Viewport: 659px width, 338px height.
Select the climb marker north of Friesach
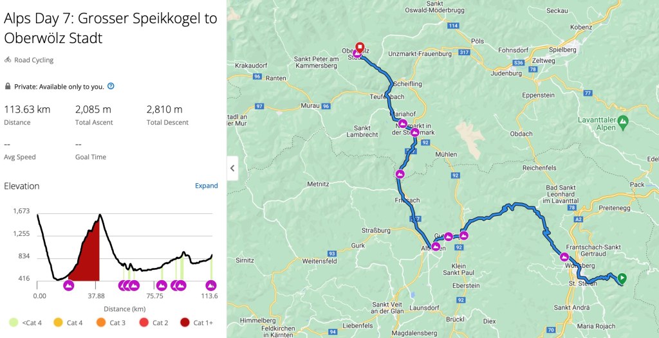400,174
